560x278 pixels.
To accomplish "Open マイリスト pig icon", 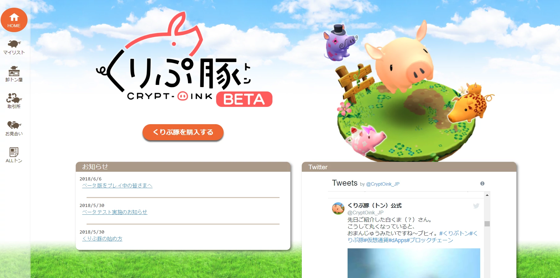I will (x=14, y=47).
